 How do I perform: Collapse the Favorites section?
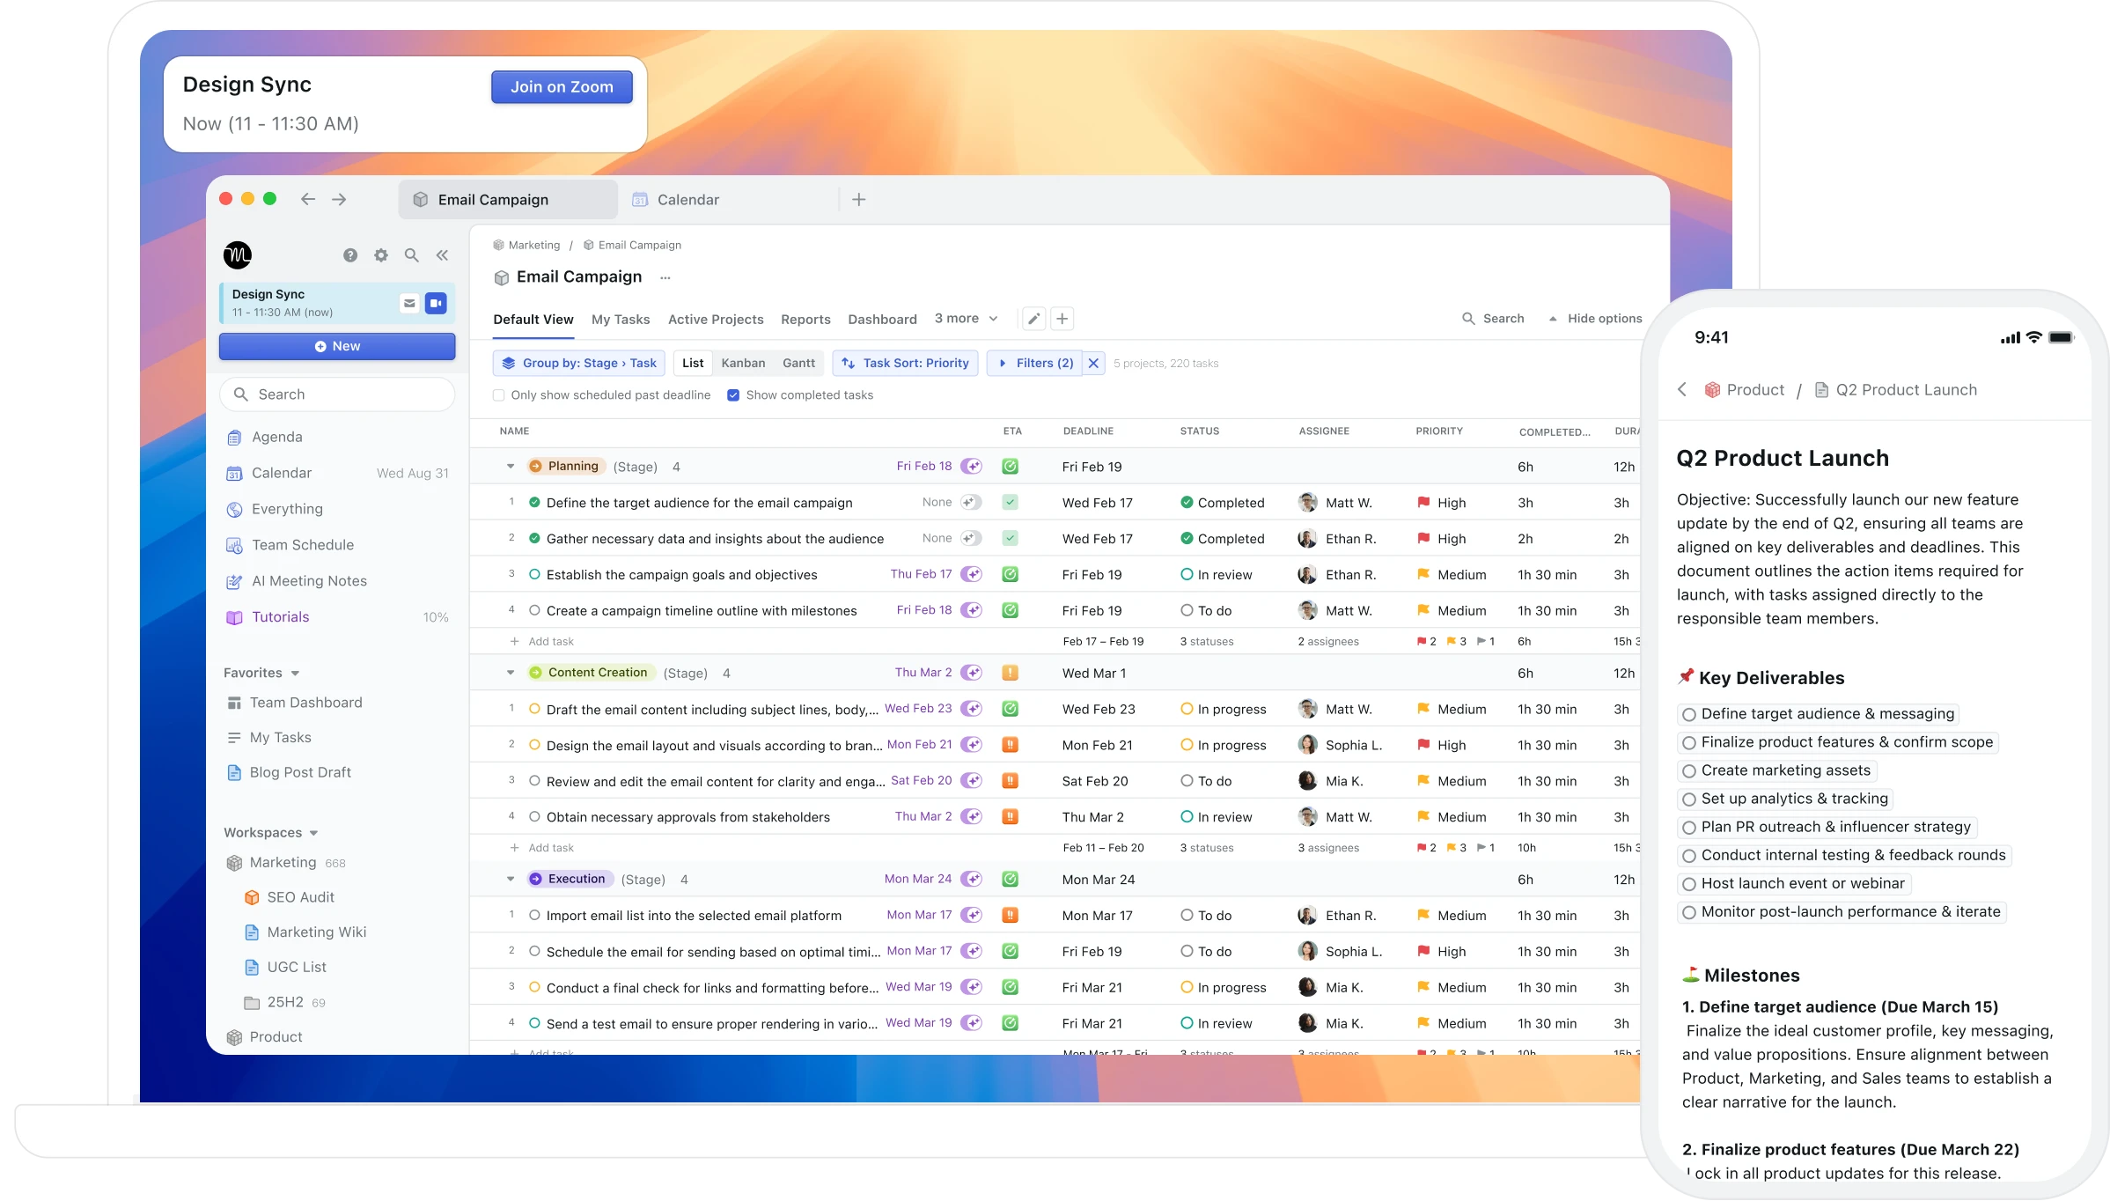pos(295,674)
